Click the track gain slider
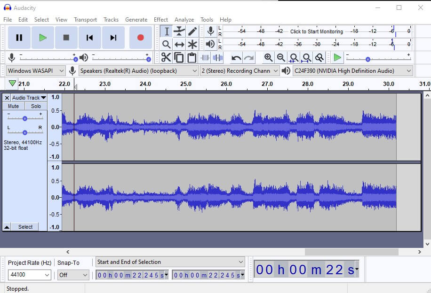Image resolution: width=431 pixels, height=293 pixels. (x=24, y=118)
